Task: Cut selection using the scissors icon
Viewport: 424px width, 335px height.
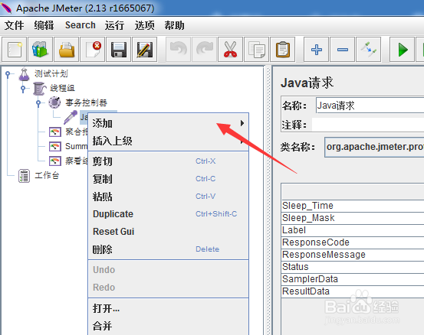Action: click(230, 50)
